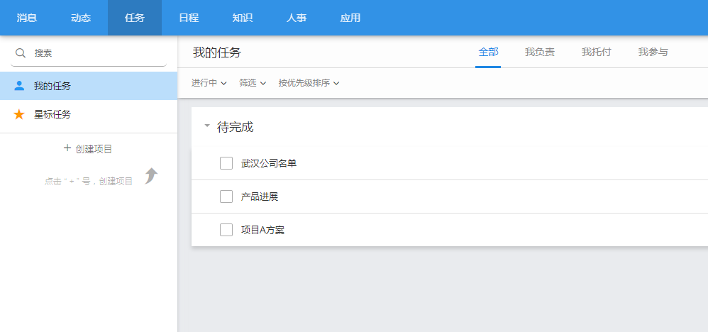This screenshot has height=332, width=708.
Task: Tick the checkbox for 项目A方案
Action: 226,230
